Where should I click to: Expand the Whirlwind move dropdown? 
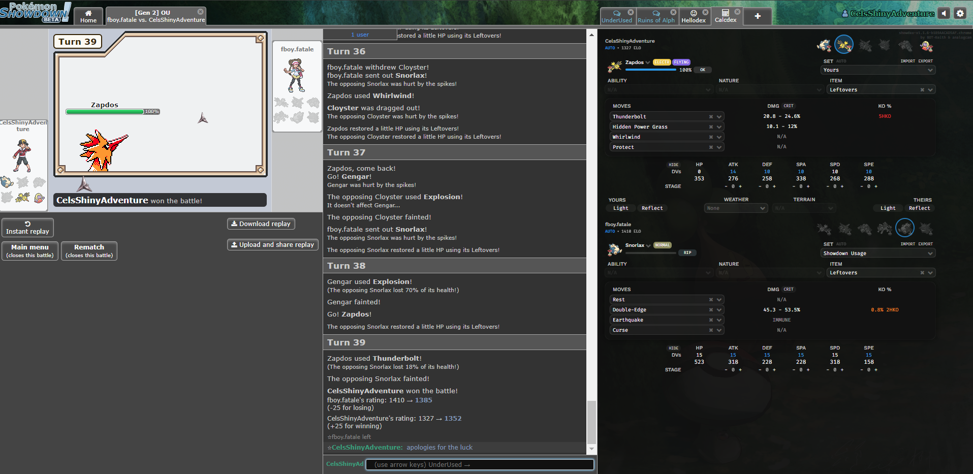(x=719, y=137)
